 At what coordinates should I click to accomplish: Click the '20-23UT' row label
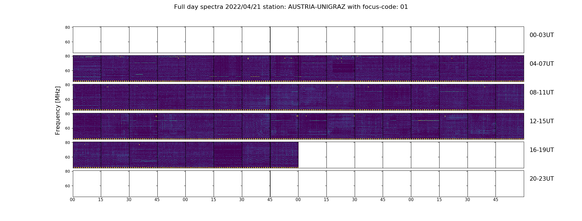pyautogui.click(x=542, y=179)
